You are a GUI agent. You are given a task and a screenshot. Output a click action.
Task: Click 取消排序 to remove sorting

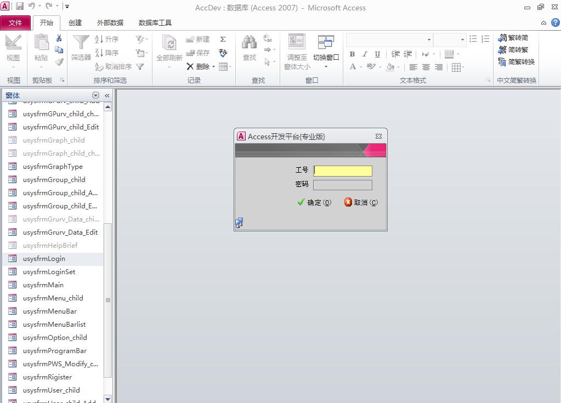[x=114, y=66]
